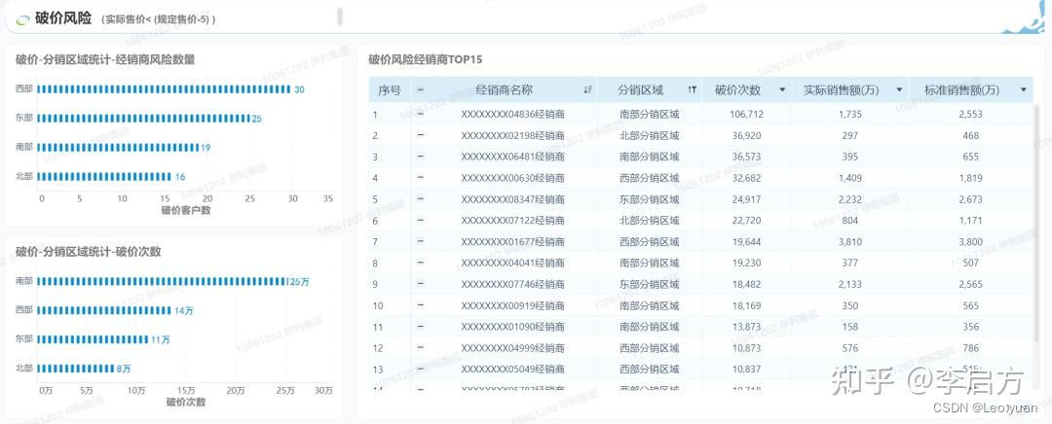
Task: Collapse row of XXXXXXXX00919经销商
Action: click(421, 305)
